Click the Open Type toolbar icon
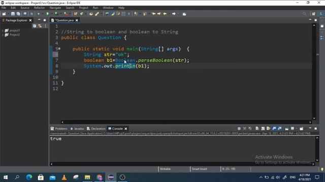Image resolution: width=325 pixels, height=182 pixels. click(91, 14)
